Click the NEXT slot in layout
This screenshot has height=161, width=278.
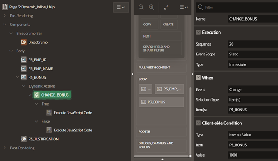[x=161, y=36]
